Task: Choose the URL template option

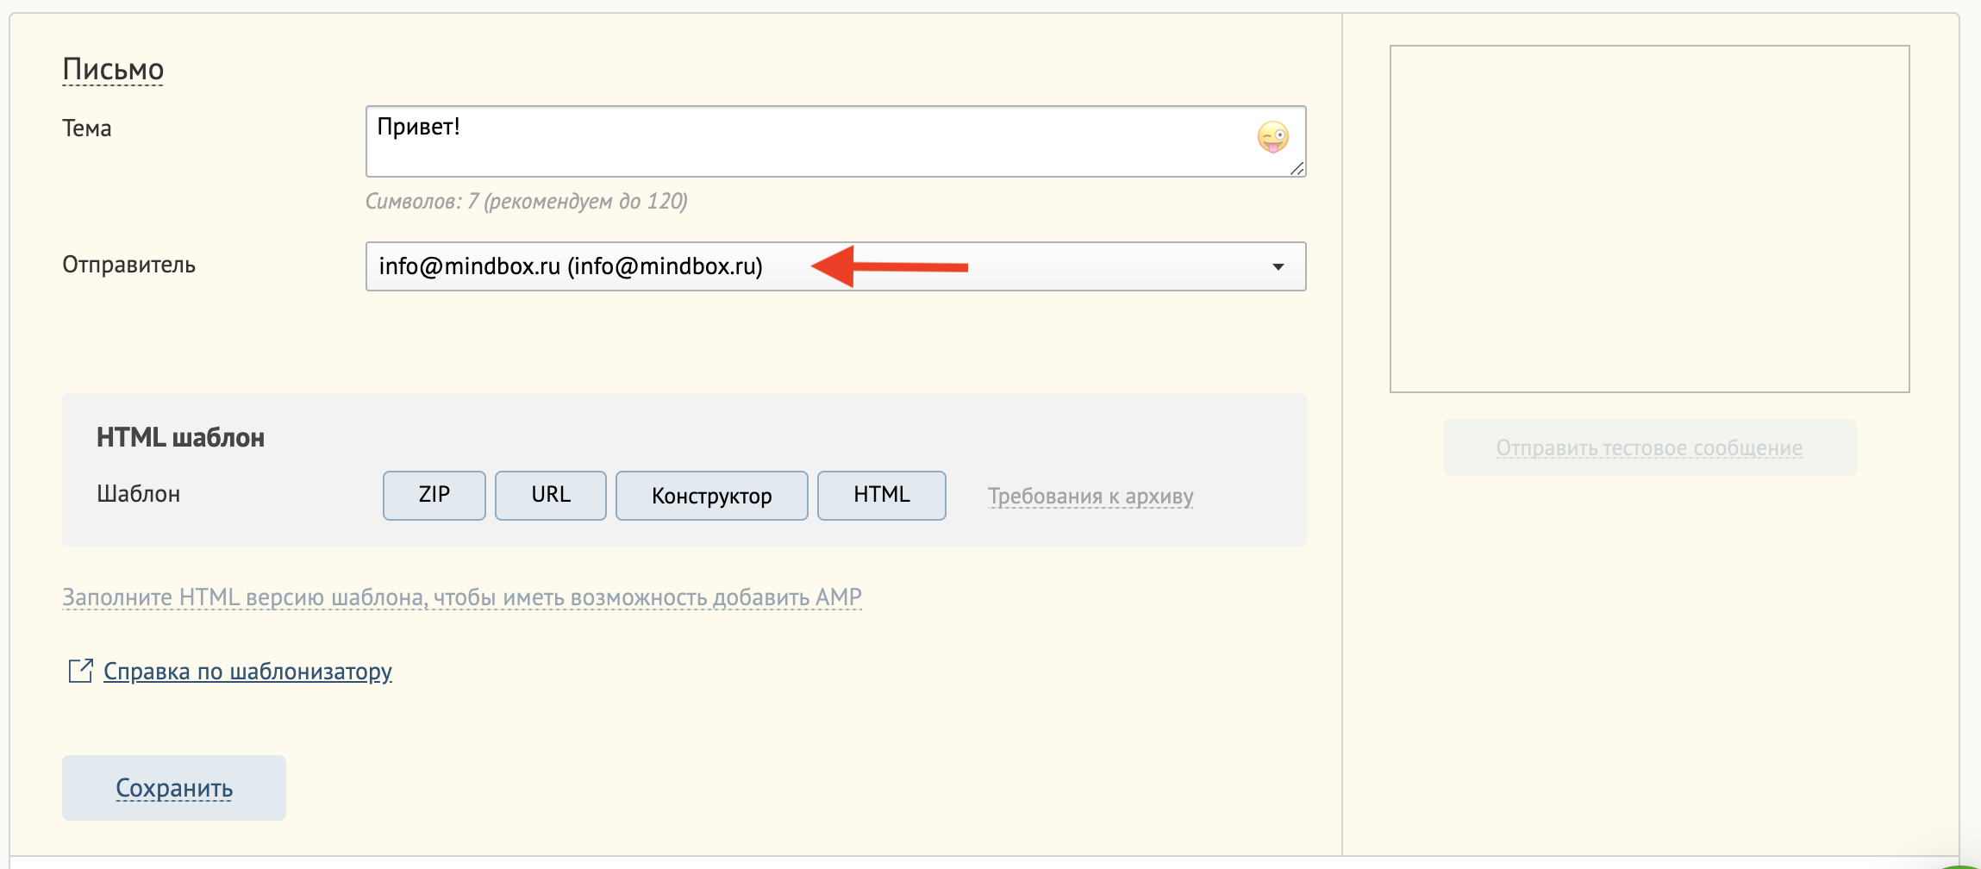Action: pyautogui.click(x=551, y=495)
